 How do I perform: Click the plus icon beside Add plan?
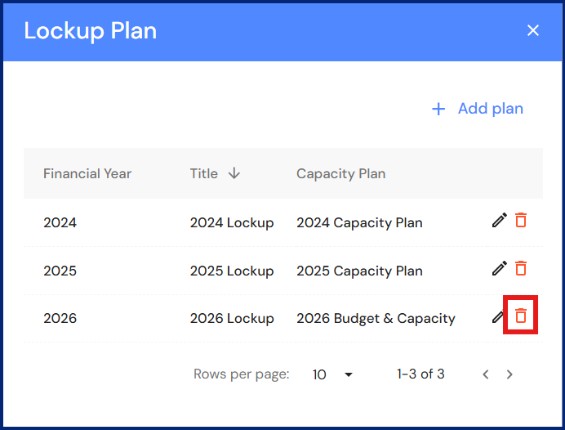pos(438,109)
